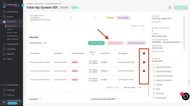Click the Save button
The image size is (190, 106).
(181, 7)
